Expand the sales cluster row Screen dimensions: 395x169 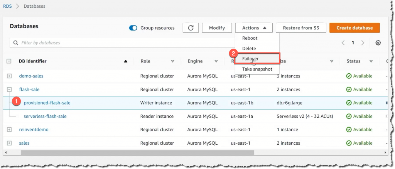pos(9,143)
